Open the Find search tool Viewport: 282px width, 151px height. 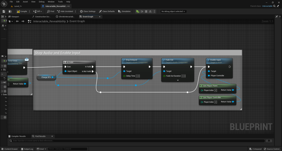[50, 11]
